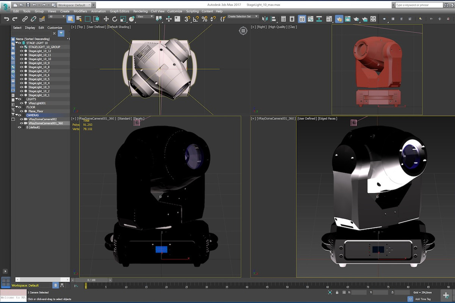Open the Rendering menu

(x=140, y=11)
